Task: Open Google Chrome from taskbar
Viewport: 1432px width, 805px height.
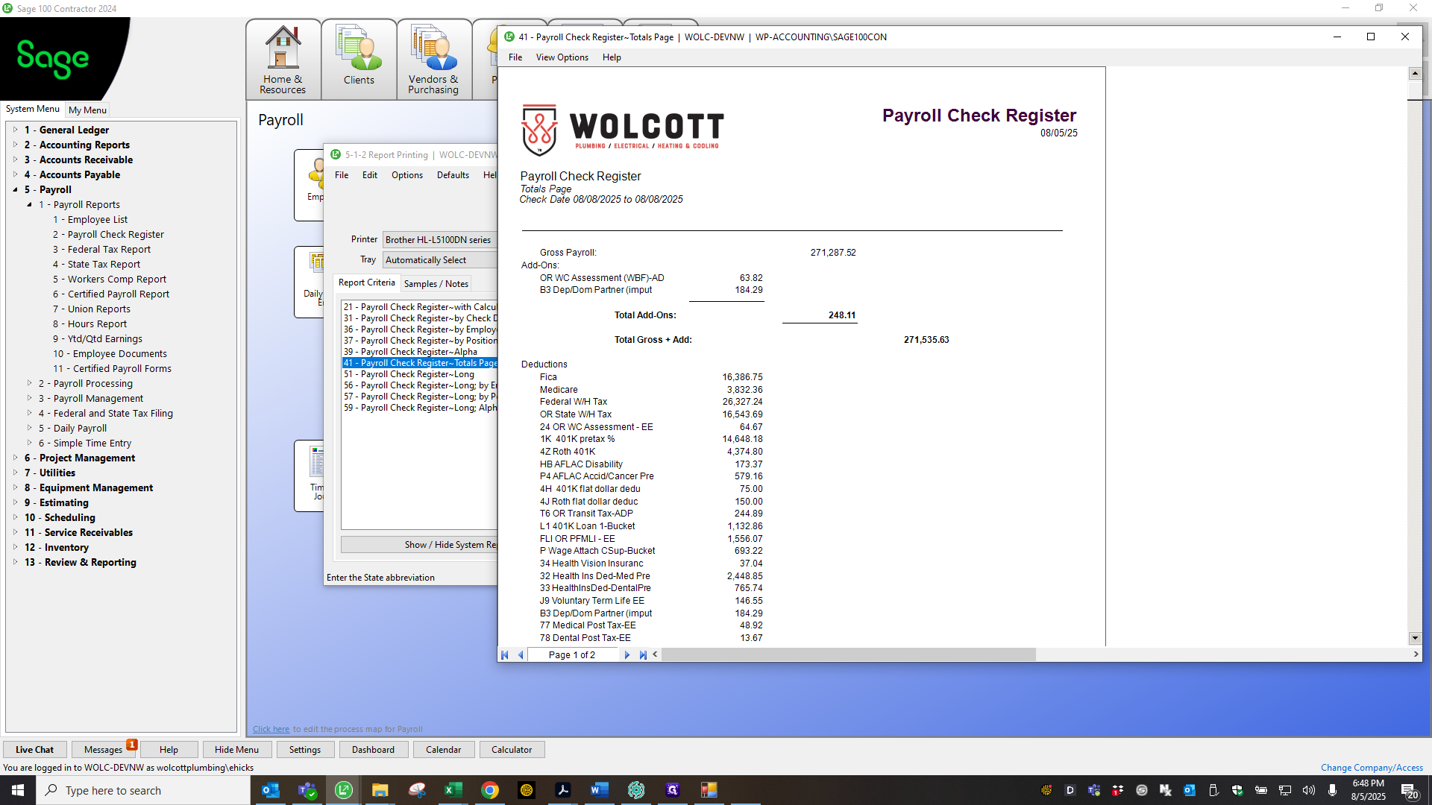Action: point(490,790)
